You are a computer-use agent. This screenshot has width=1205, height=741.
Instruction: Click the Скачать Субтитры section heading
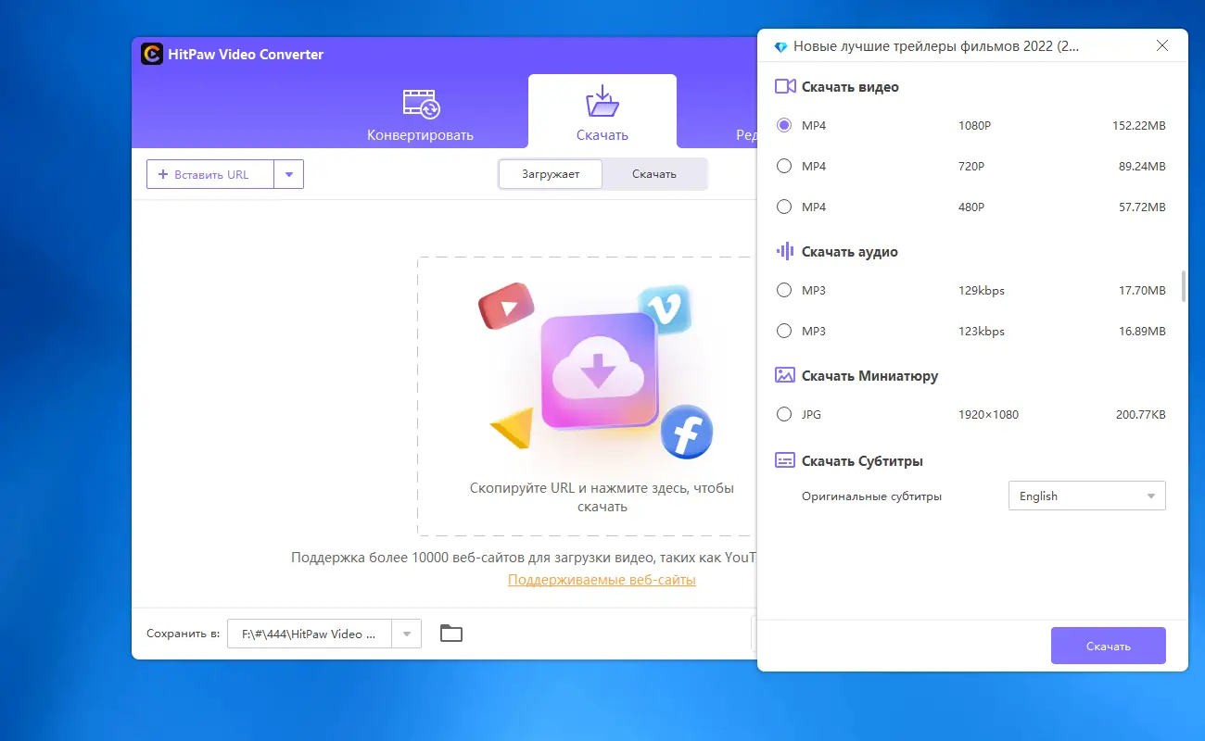tap(862, 461)
